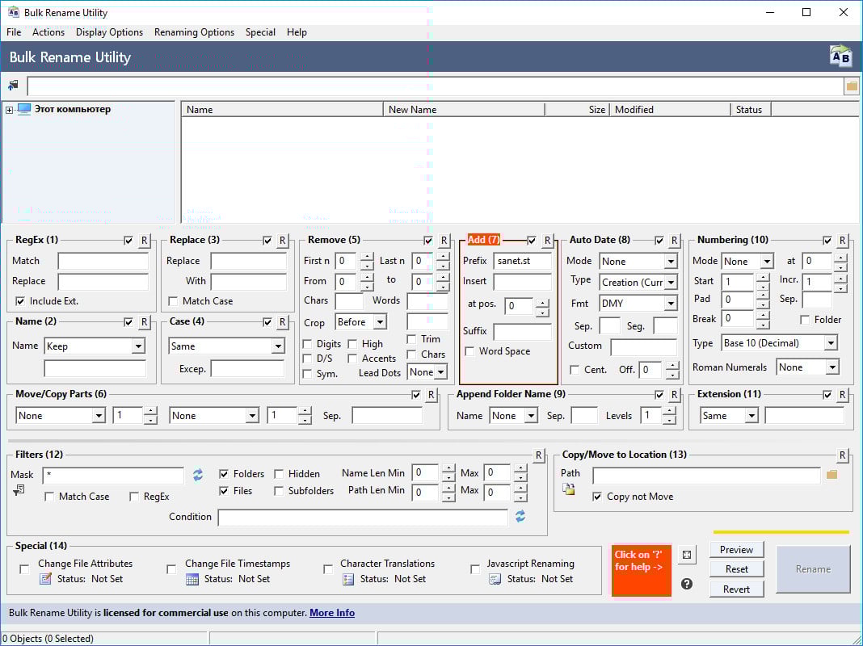Open folder browser in Copy/Move to Location
Viewport: 863px width, 646px height.
tap(831, 475)
